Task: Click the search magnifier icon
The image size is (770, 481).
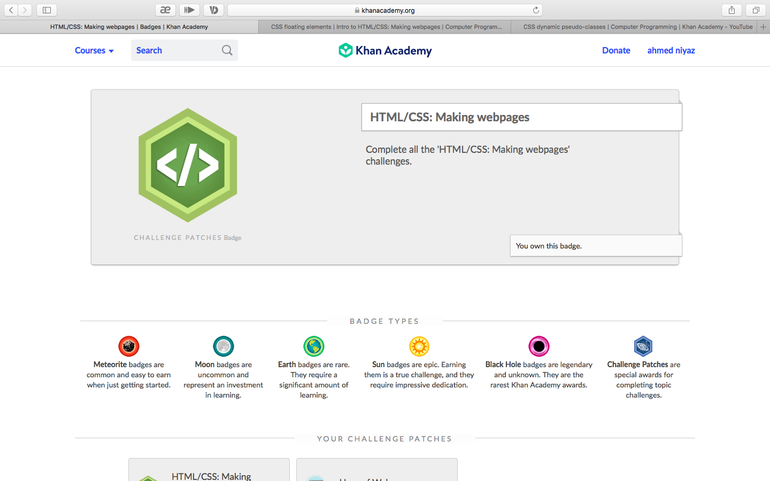Action: [x=227, y=50]
